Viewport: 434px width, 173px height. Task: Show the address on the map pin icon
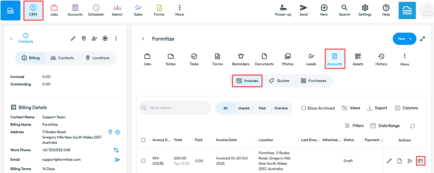point(110,132)
